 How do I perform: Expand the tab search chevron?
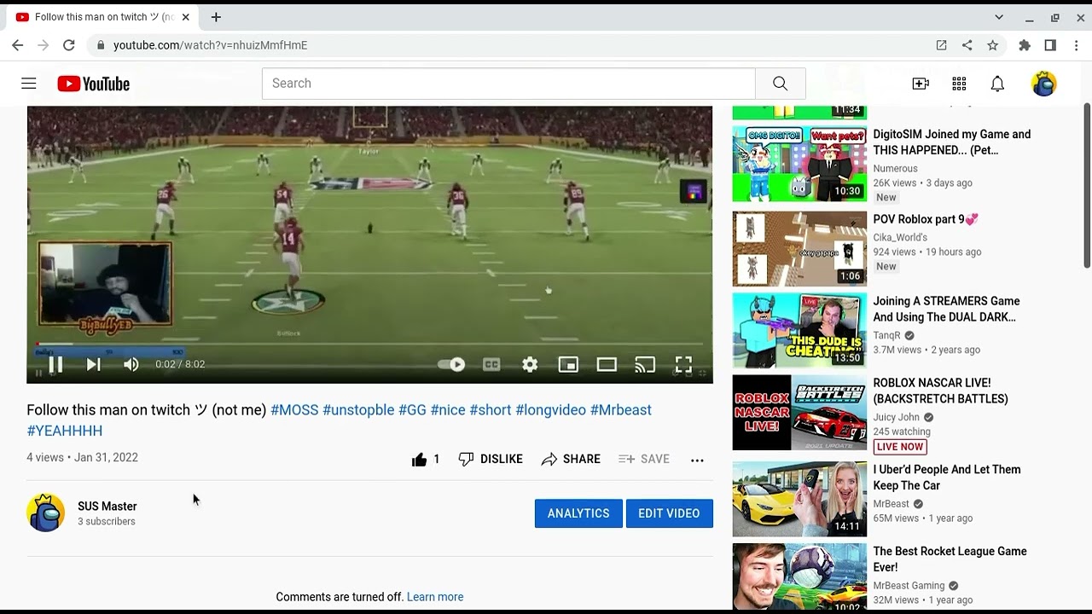pyautogui.click(x=999, y=17)
